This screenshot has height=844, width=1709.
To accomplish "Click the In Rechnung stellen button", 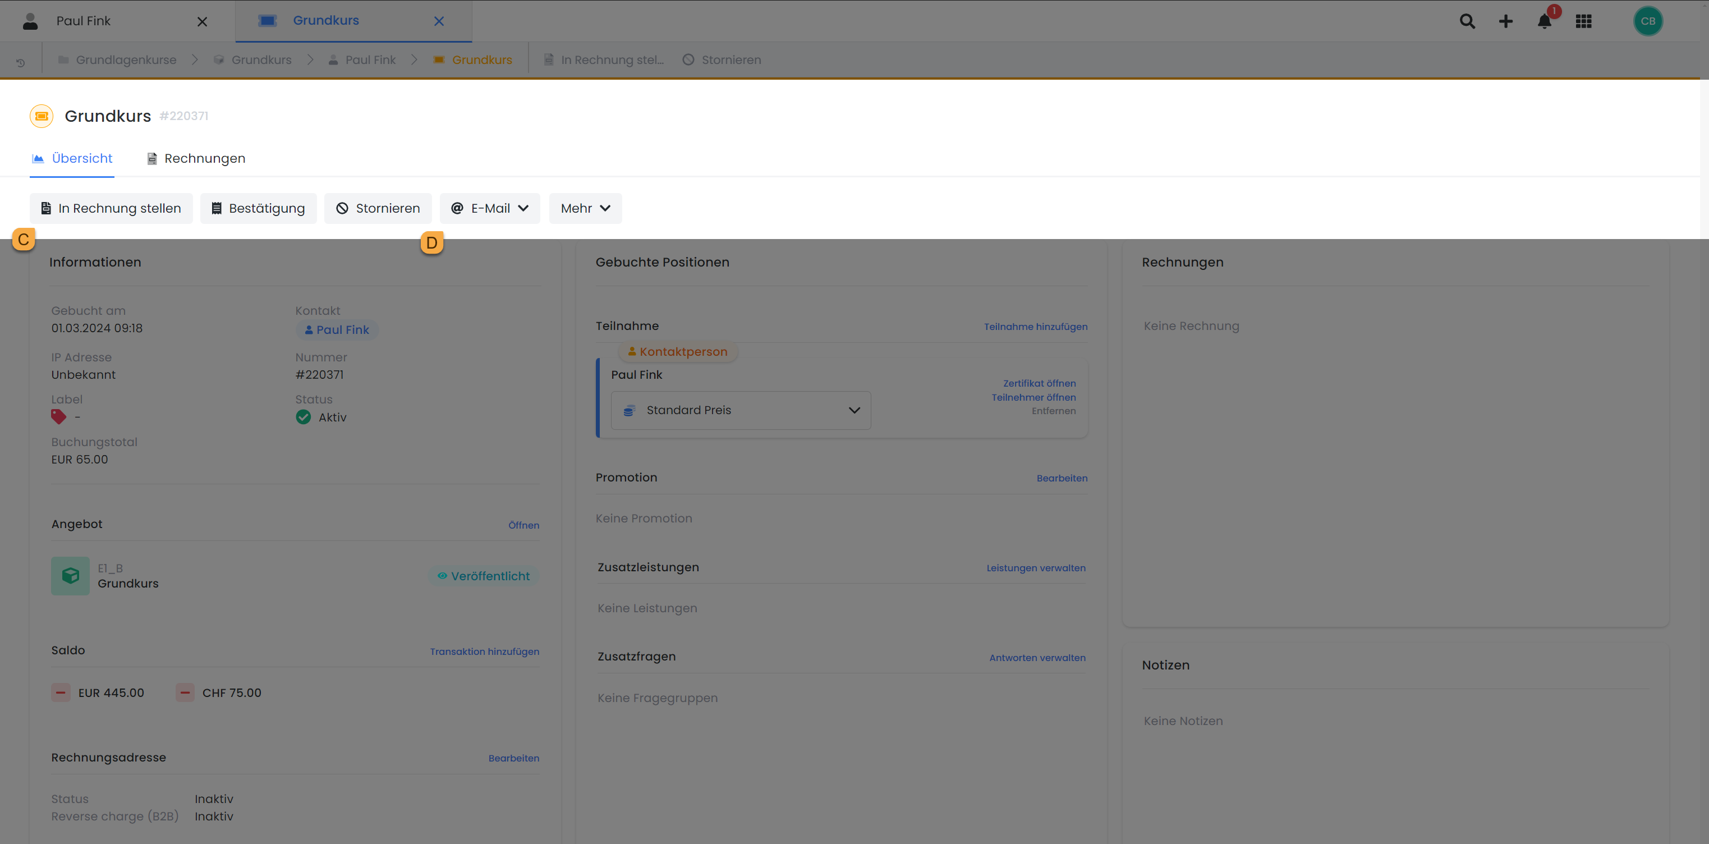I will tap(111, 208).
